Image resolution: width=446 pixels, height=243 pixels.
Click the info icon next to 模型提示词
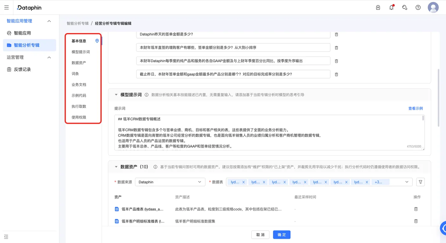click(147, 95)
